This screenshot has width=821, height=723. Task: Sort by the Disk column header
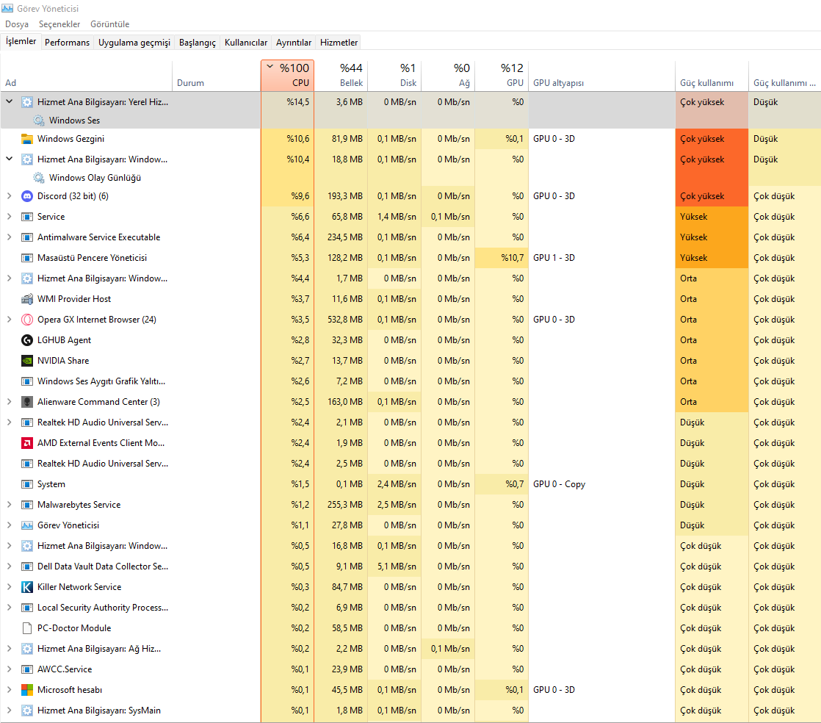point(394,75)
